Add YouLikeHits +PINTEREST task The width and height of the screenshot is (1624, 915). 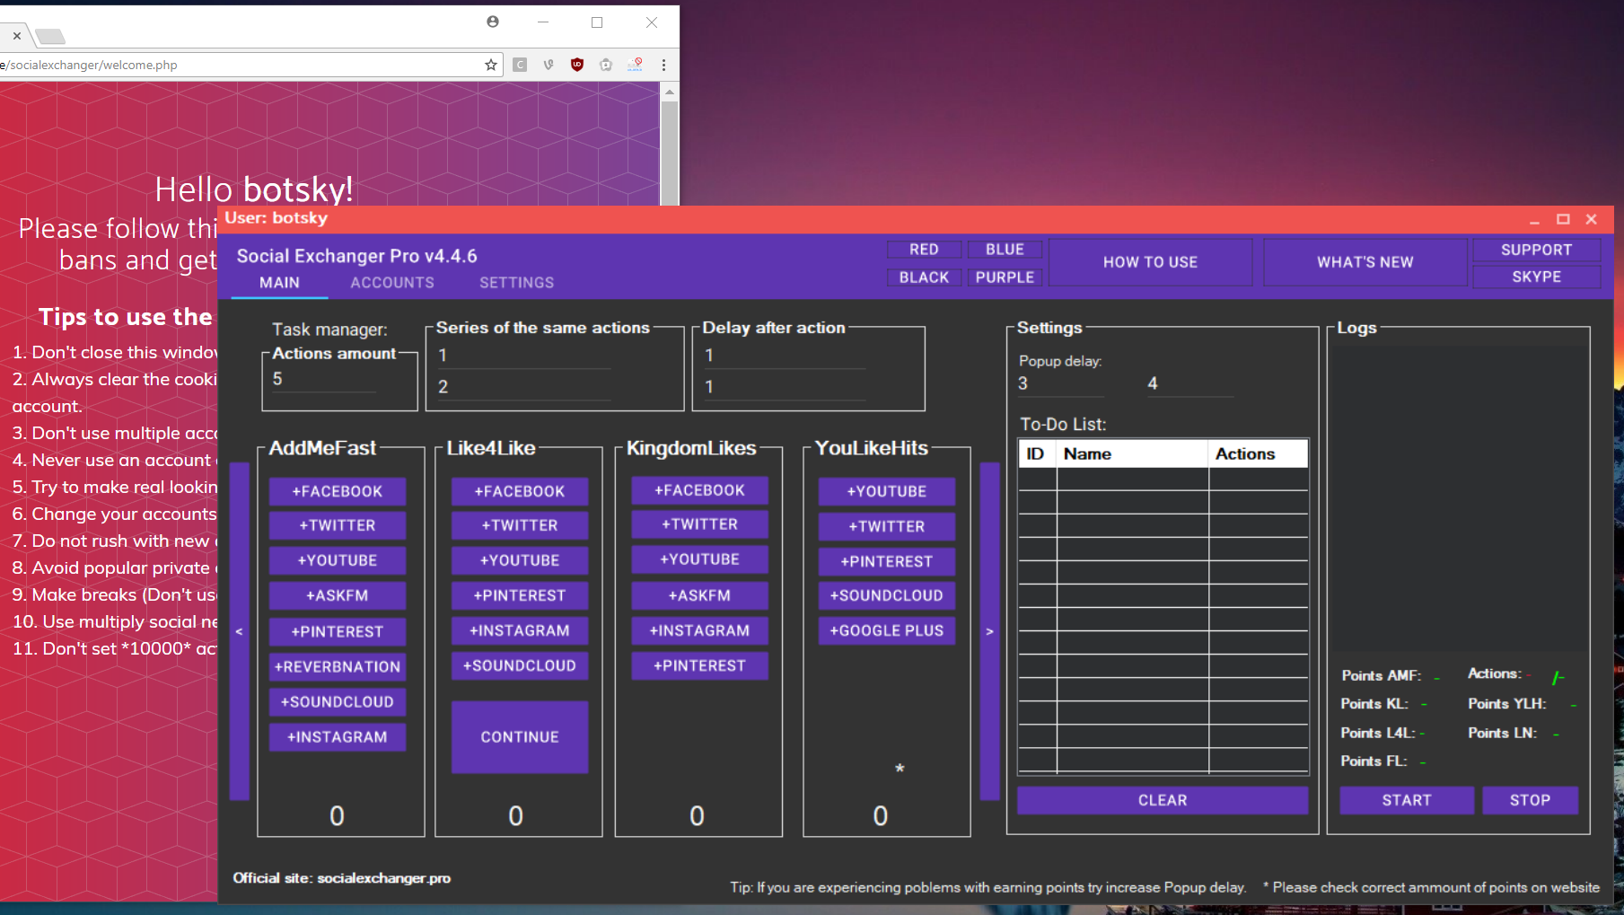tap(887, 561)
